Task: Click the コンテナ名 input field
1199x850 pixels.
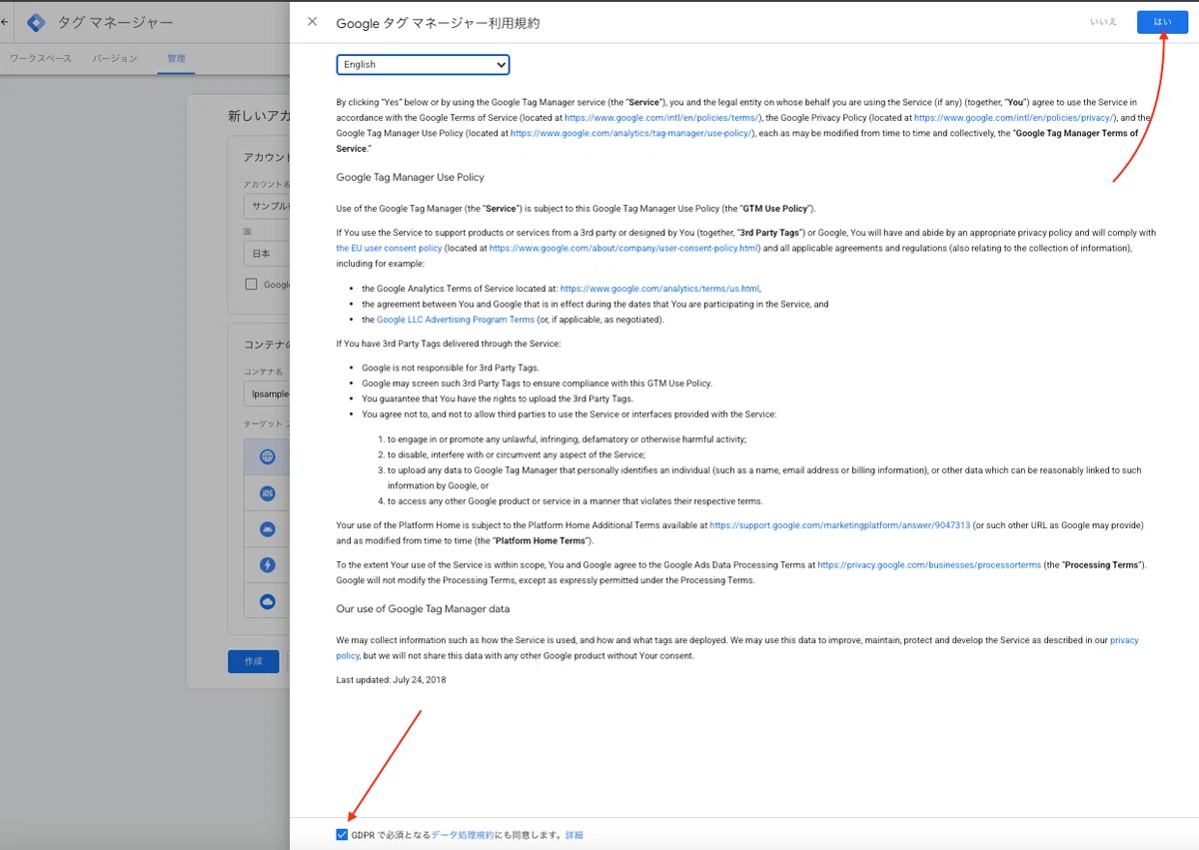Action: point(267,395)
